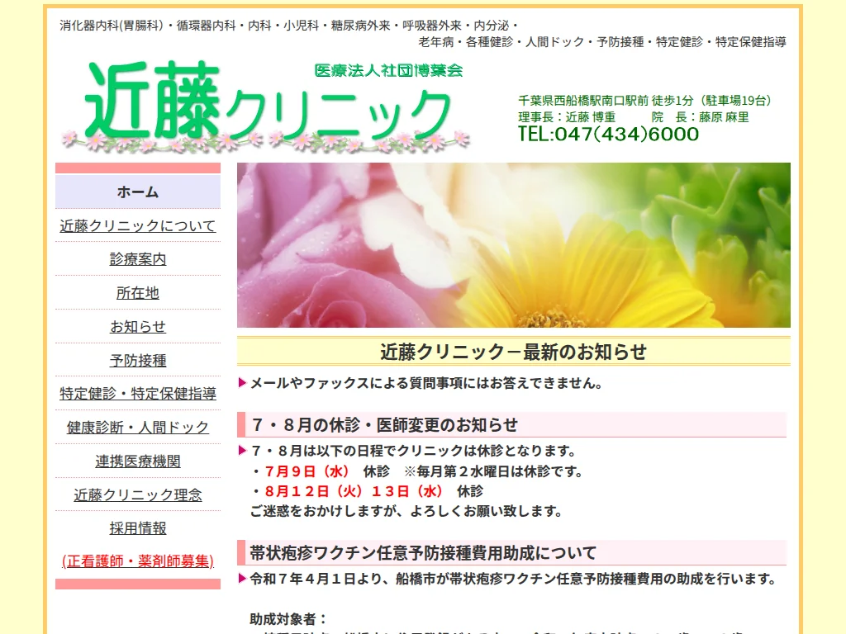Screen dimensions: 846x634
Task: Open the 所在地 link
Action: 138,293
